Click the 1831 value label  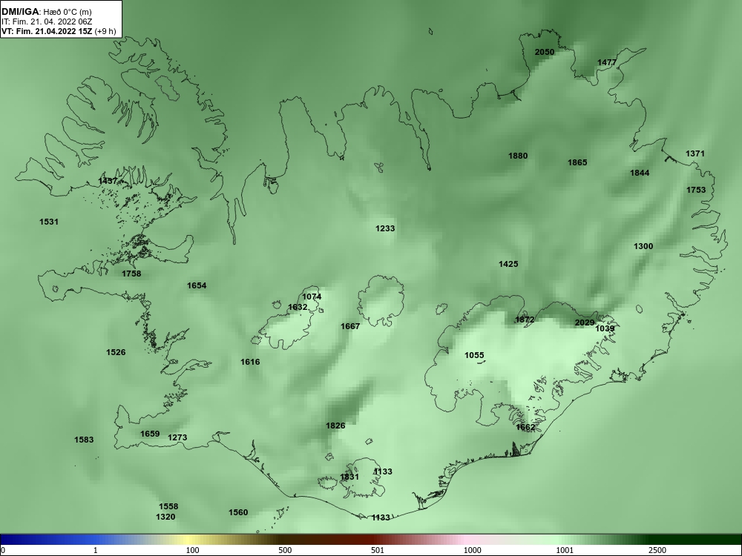(349, 477)
